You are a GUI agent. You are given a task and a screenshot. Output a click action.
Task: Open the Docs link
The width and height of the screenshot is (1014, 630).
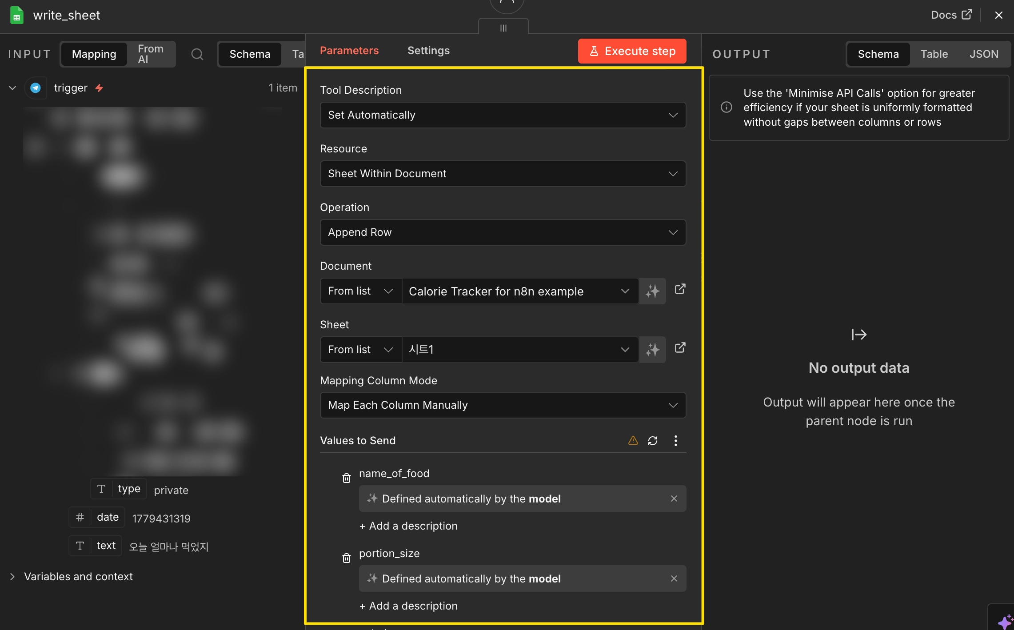click(951, 15)
